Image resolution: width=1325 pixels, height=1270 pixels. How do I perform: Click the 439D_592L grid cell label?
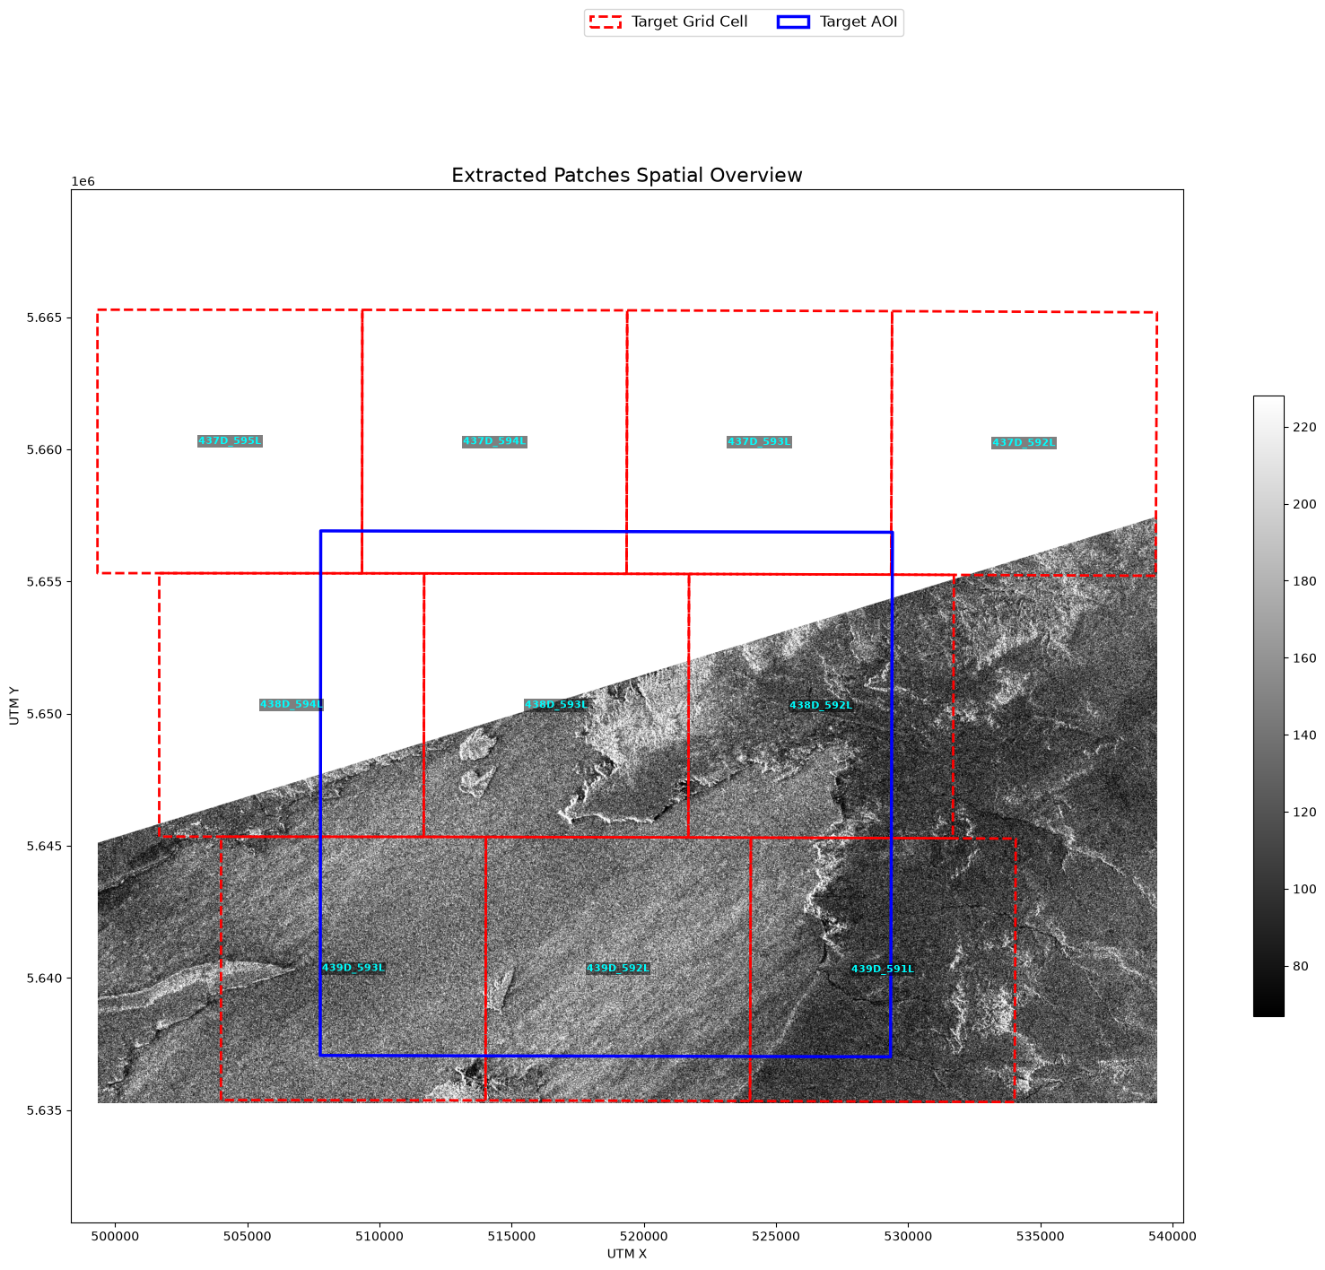click(617, 969)
